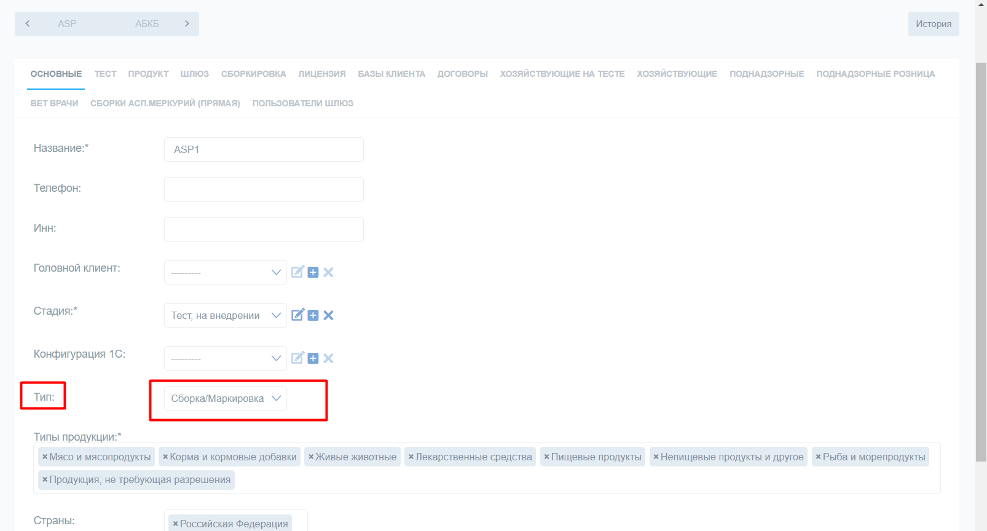Click the page vertical scrollbar
987x531 pixels.
point(981,261)
